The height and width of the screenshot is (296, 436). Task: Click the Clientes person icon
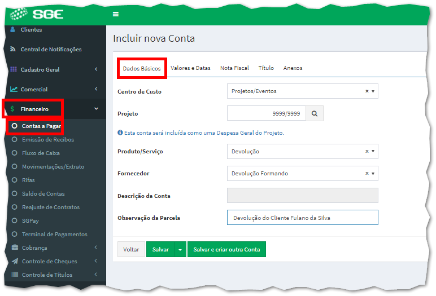(12, 29)
